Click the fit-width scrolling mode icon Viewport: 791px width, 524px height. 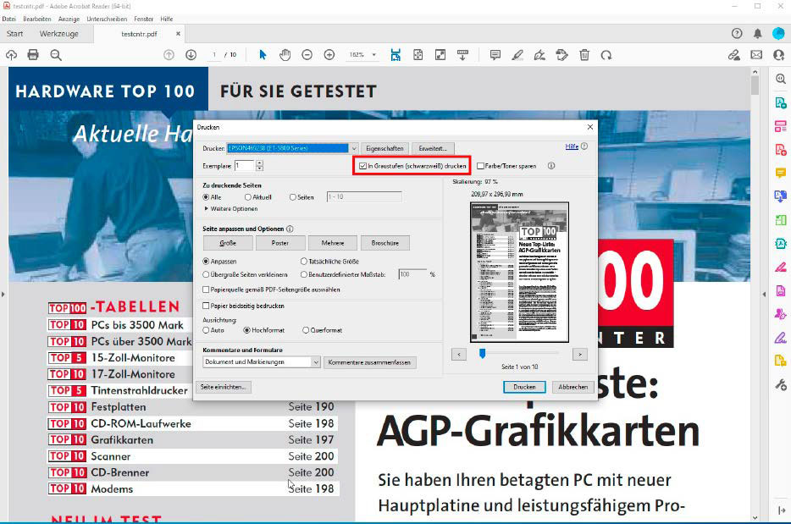click(395, 55)
